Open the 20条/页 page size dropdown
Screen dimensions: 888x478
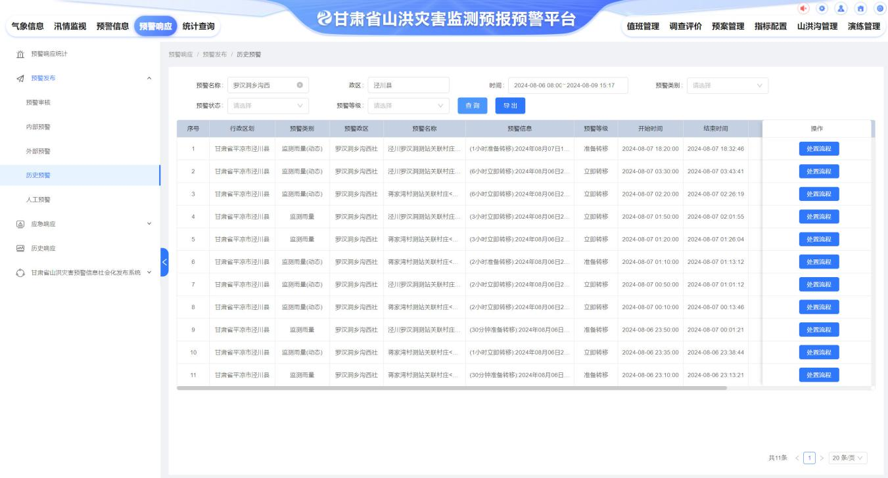point(848,458)
